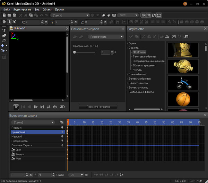Jump to the end frame
208x183 pixels.
coord(42,107)
